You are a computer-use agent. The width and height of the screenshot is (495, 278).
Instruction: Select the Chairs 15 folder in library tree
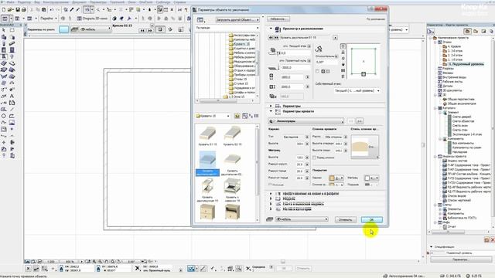[239, 84]
